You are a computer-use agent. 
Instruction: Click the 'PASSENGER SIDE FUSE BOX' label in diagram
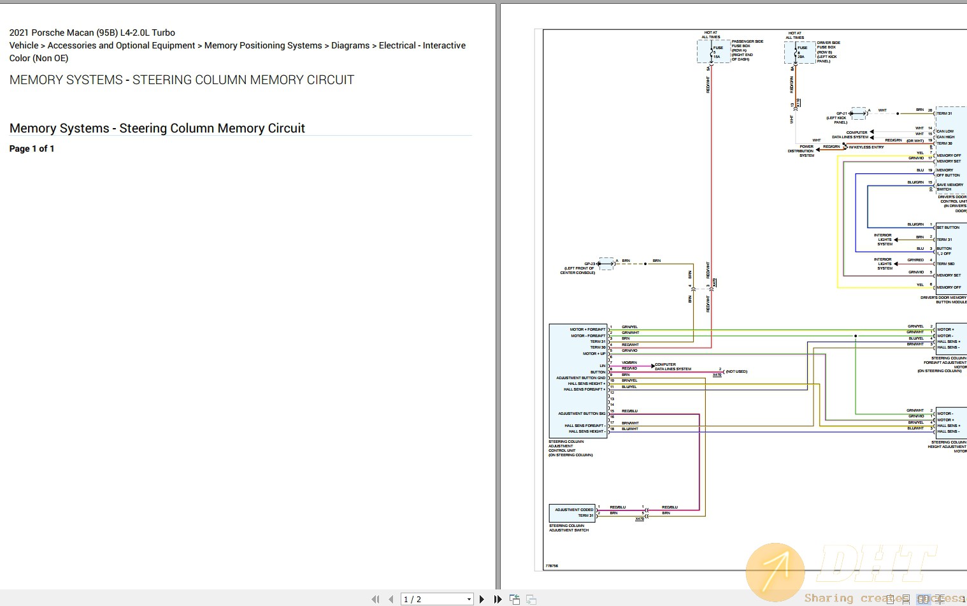pos(747,43)
